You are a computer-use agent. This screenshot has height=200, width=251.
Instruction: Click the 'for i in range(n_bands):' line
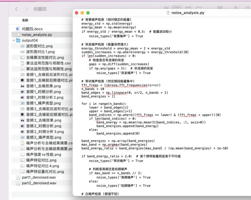[x=104, y=104]
